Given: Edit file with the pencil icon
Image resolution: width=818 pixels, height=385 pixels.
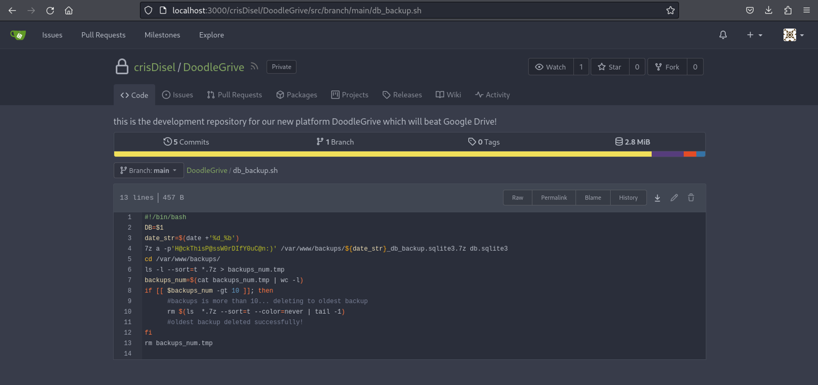Looking at the screenshot, I should (674, 198).
